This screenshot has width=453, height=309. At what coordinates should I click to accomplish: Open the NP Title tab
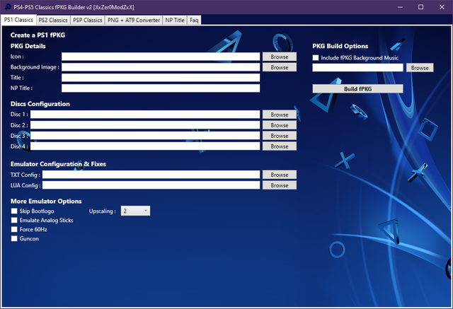(x=175, y=21)
